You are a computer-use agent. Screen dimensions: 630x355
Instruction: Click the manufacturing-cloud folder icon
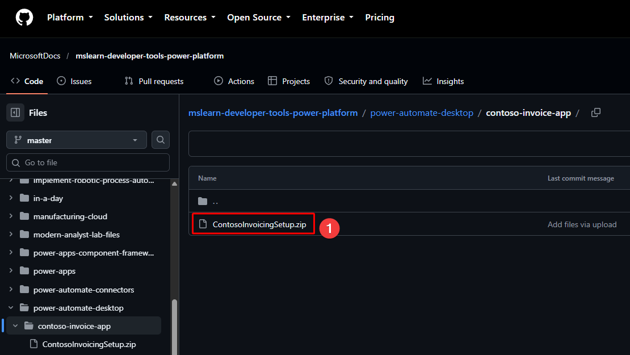pos(24,216)
